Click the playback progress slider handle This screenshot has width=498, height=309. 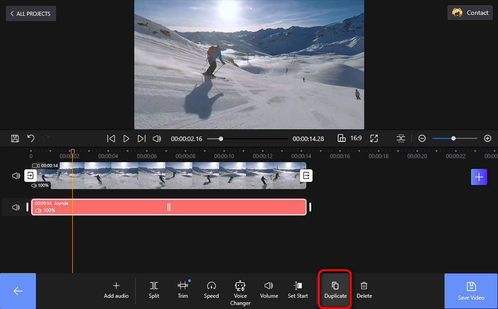[x=221, y=139]
